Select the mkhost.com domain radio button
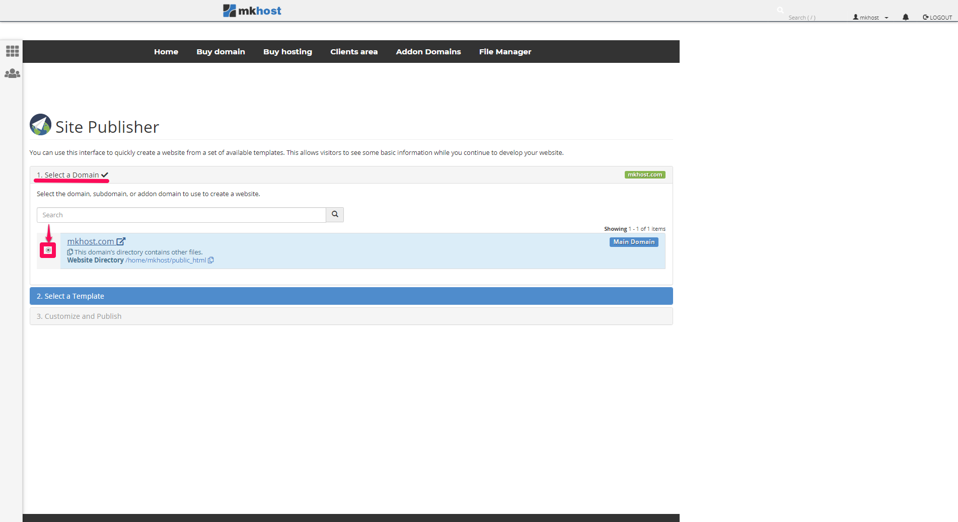 [48, 250]
